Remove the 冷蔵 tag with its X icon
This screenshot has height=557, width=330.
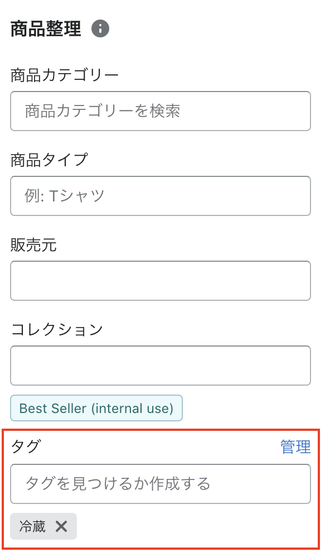pos(61,526)
